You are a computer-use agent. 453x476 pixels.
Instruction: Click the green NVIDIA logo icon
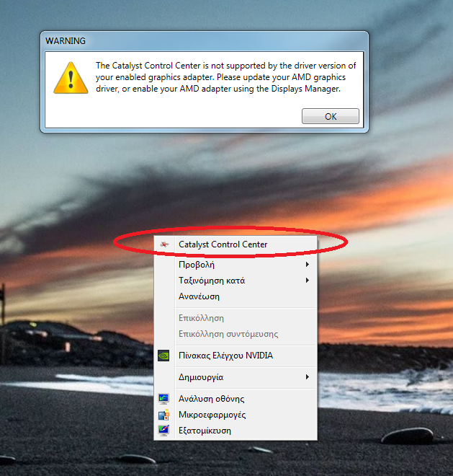163,356
